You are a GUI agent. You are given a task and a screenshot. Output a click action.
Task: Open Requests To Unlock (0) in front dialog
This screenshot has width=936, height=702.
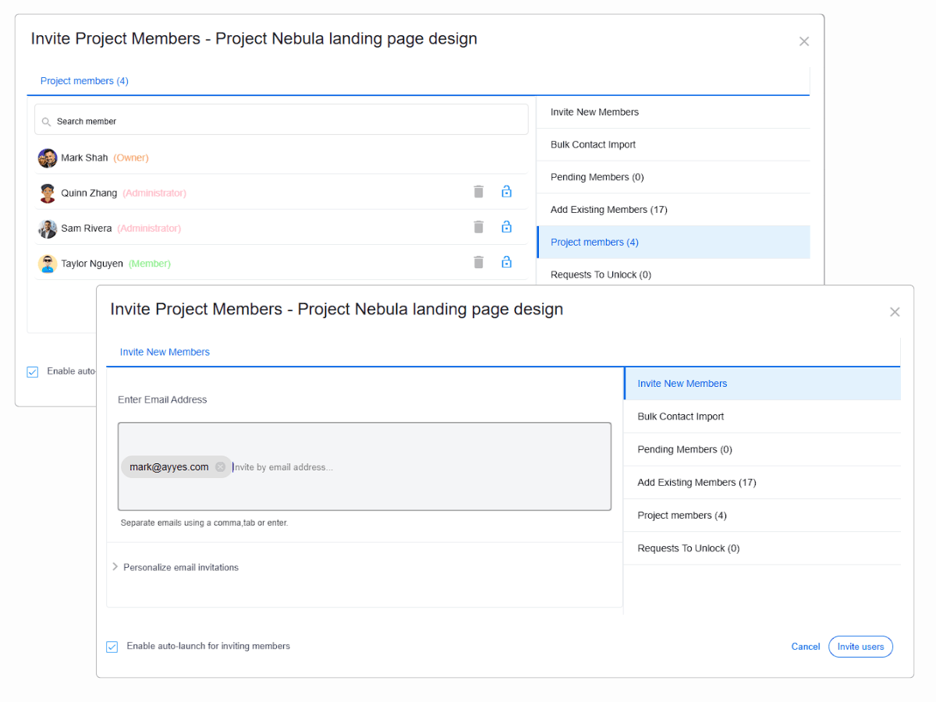(x=762, y=548)
